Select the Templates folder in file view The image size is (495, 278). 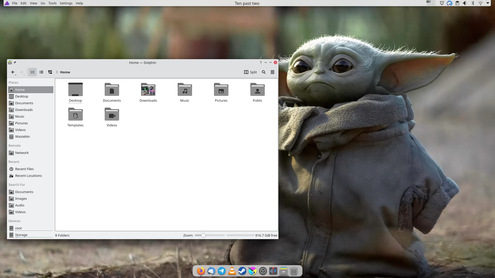[75, 117]
